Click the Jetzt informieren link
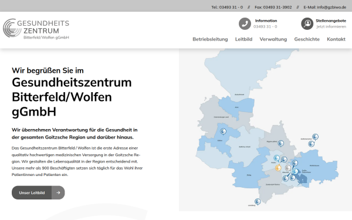This screenshot has width=352, height=220. (331, 26)
